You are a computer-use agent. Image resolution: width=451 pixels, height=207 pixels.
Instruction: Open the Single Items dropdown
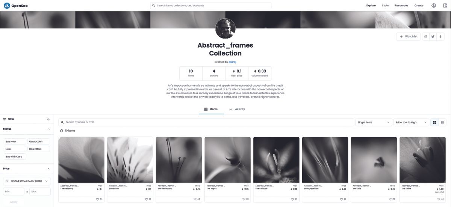[x=374, y=122]
